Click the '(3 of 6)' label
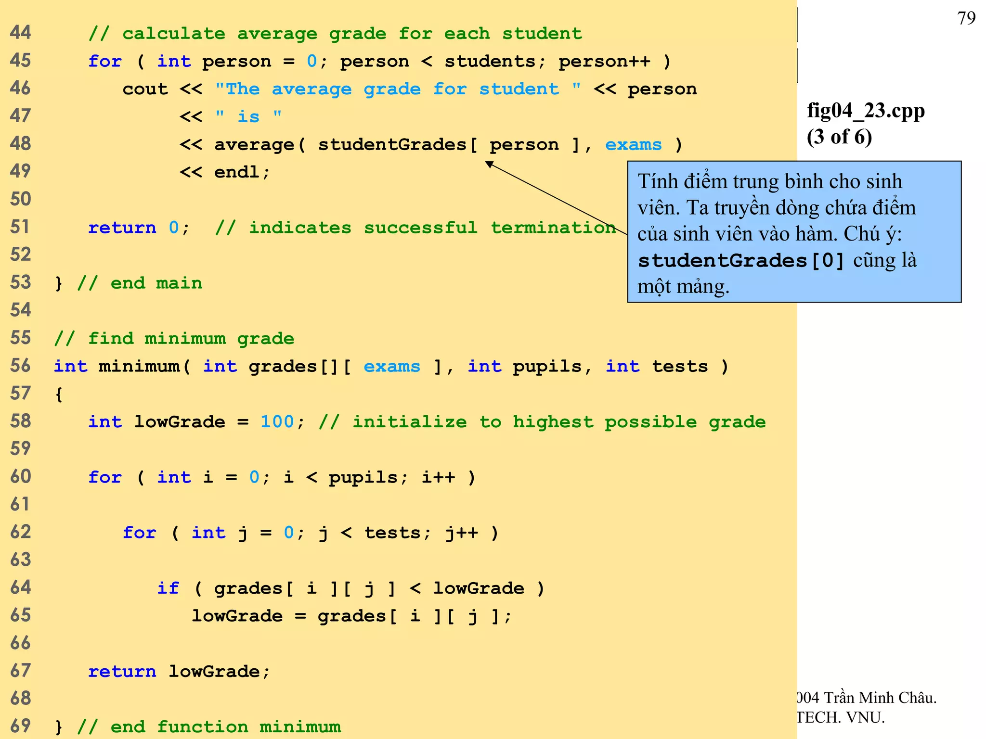986x739 pixels. (x=839, y=137)
